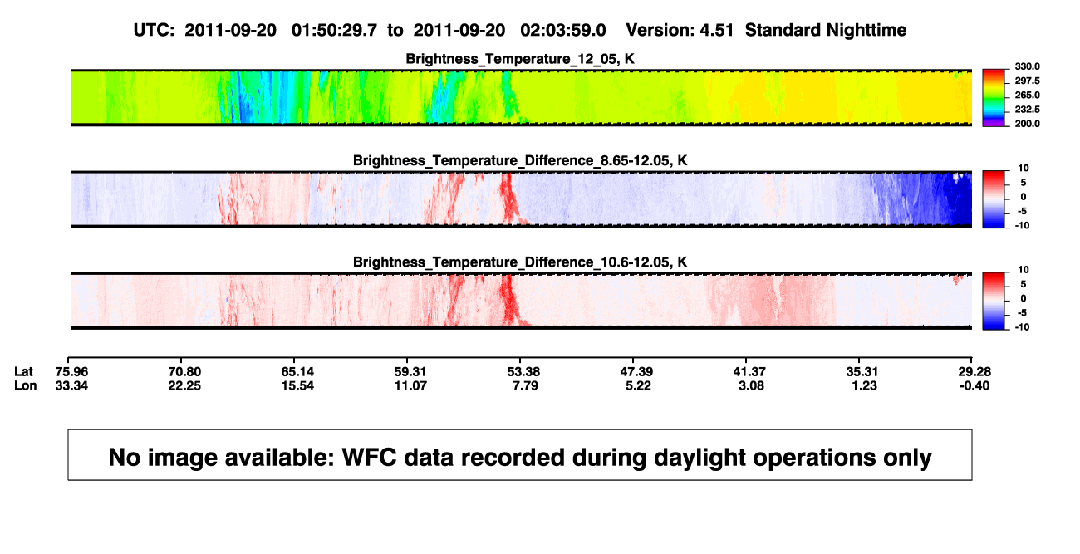Image resolution: width=1080 pixels, height=554 pixels.
Task: Select the 'Brightness_Temperature_Difference_10.6-12.05, K' title
Action: 520,262
